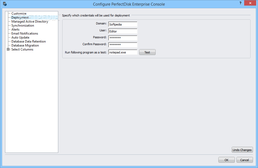Focus the Password input field
The width and height of the screenshot is (258, 168).
(123, 38)
